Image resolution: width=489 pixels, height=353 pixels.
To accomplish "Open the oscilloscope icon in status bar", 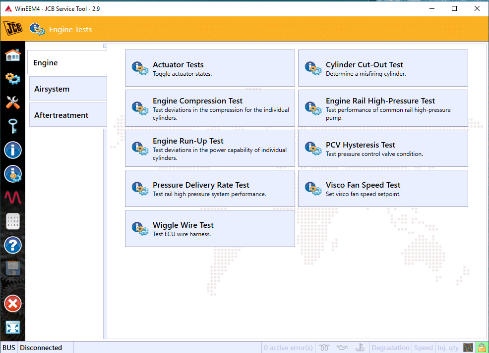I will click(468, 348).
